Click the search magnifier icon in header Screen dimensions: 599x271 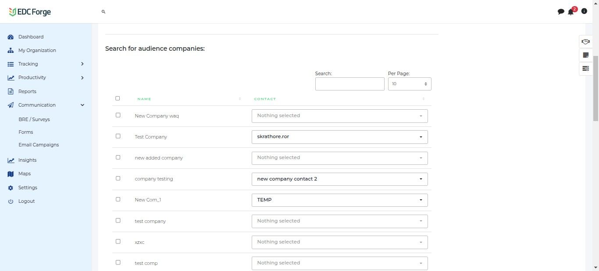coord(103,12)
